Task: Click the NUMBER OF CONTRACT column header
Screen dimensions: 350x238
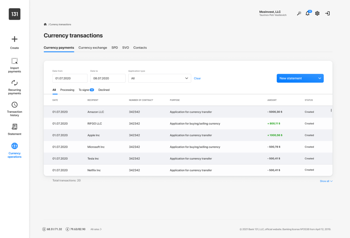Action: click(x=141, y=100)
